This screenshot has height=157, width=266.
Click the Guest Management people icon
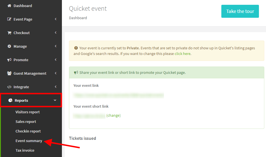(9, 73)
